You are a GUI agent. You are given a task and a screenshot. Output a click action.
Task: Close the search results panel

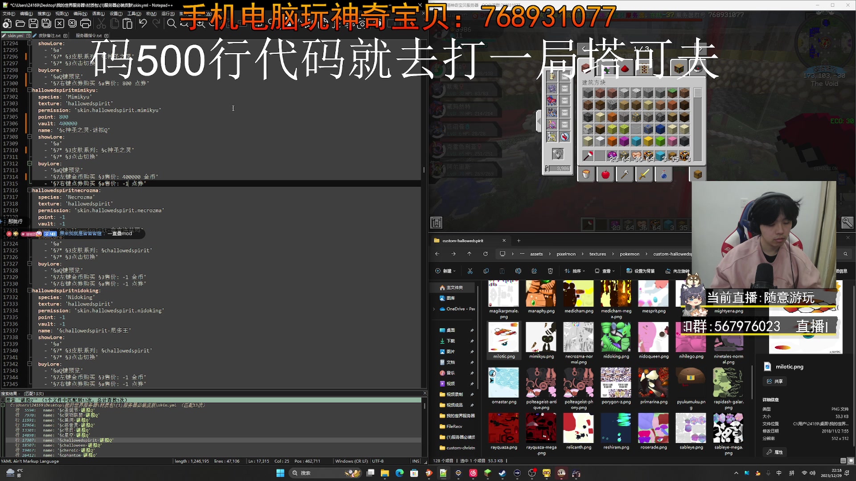pyautogui.click(x=424, y=393)
